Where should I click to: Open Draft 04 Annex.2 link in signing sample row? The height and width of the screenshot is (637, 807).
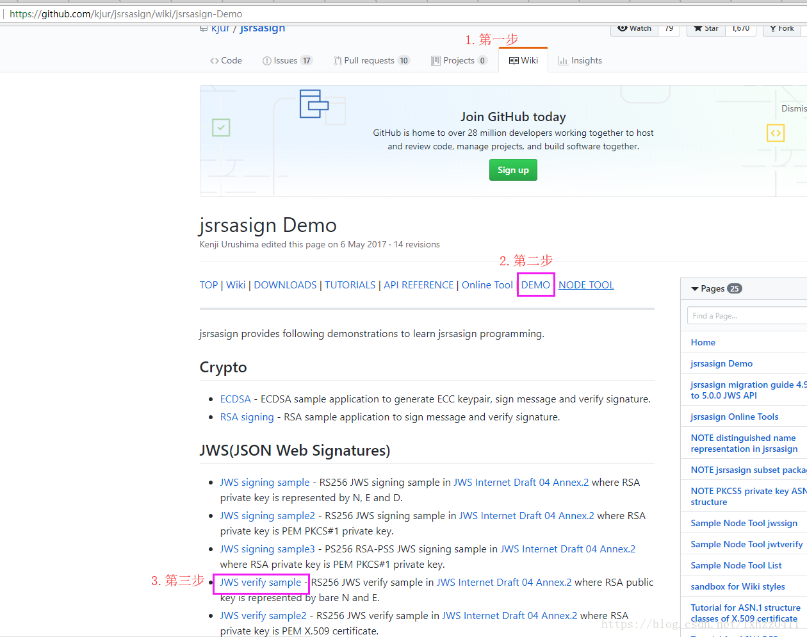click(521, 482)
